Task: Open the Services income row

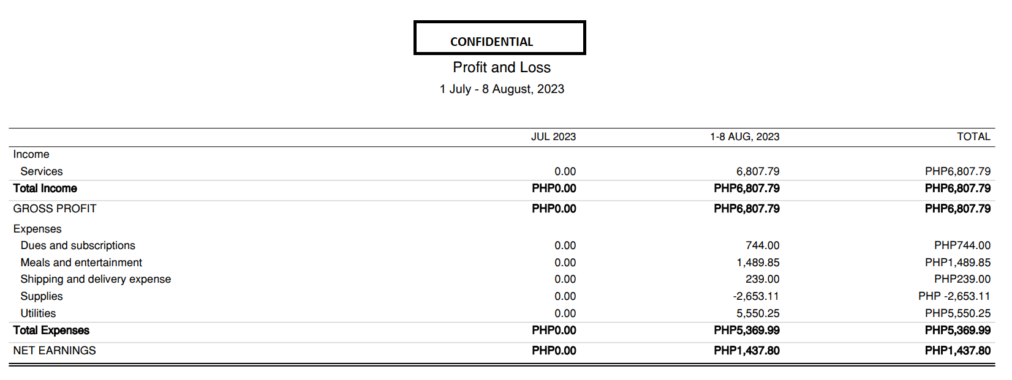Action: 42,171
